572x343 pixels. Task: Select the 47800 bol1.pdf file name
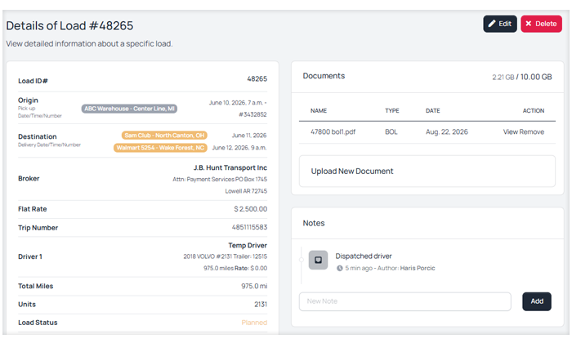[x=333, y=132]
